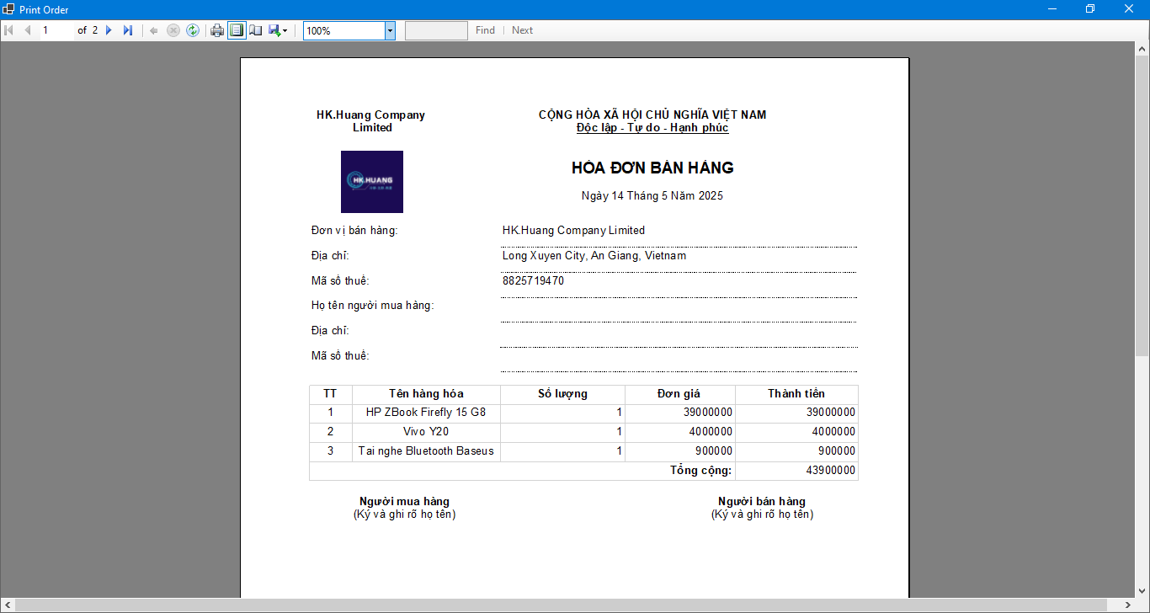
Task: Click 'CỘNG HÒA XÃ HỘI CHỦ NGHĨA VIỆT NAM'
Action: 652,115
